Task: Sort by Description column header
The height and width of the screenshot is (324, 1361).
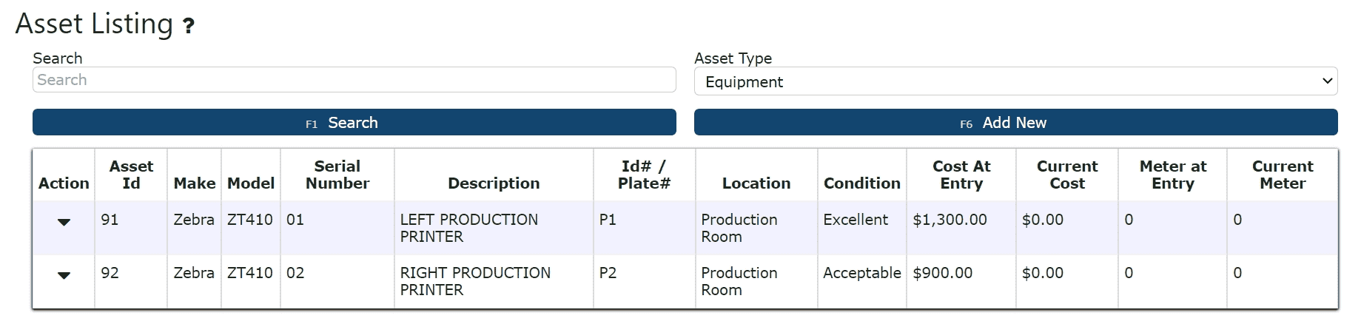Action: tap(493, 183)
